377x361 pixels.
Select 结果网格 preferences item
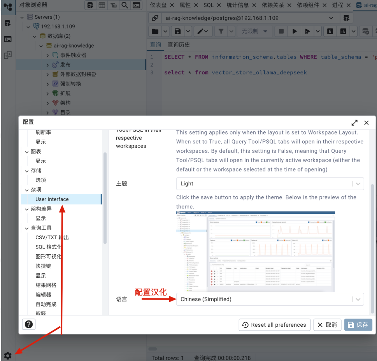[x=46, y=285]
